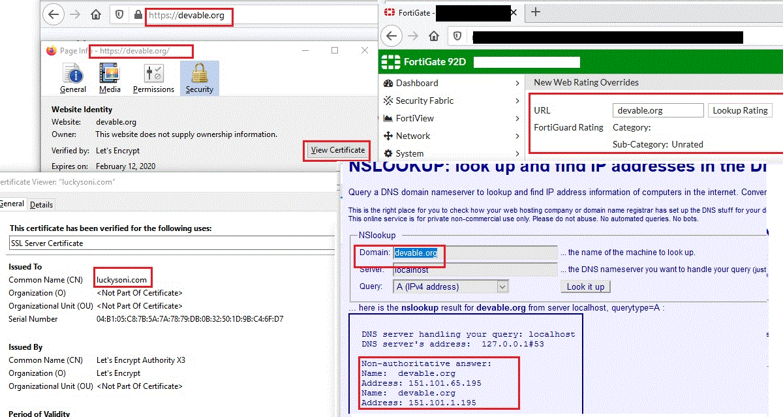Click shield icon in FortiGate browser

(x=457, y=37)
